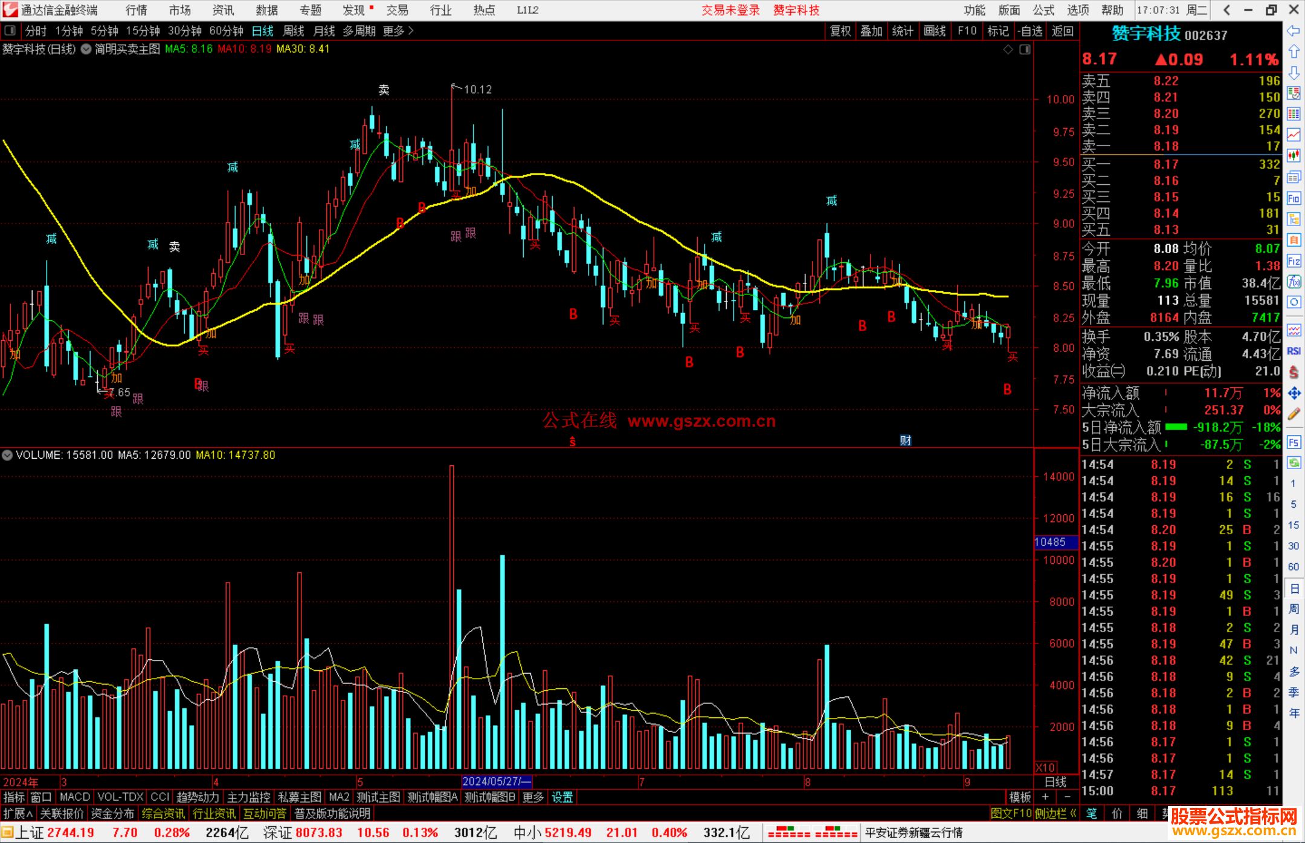Open the 公式 menu in the top bar
Viewport: 1305px width, 843px height.
(1043, 10)
